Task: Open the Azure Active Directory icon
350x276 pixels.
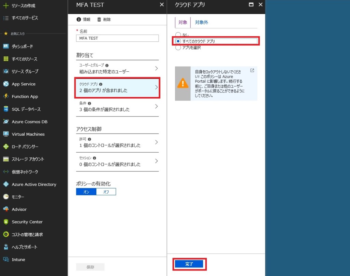Action: [6, 184]
